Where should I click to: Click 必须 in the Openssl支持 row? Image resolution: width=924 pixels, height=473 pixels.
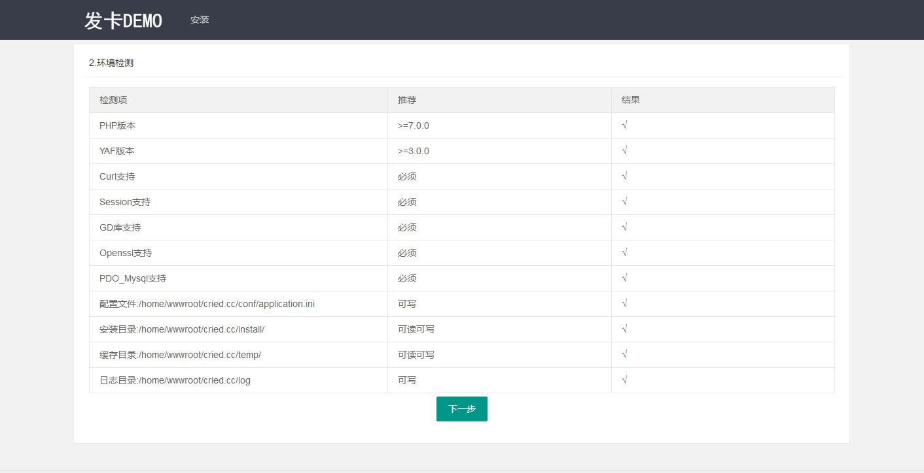point(407,253)
